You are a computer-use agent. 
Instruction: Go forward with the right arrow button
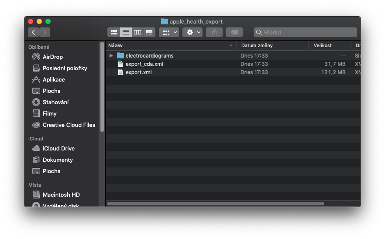tap(45, 32)
